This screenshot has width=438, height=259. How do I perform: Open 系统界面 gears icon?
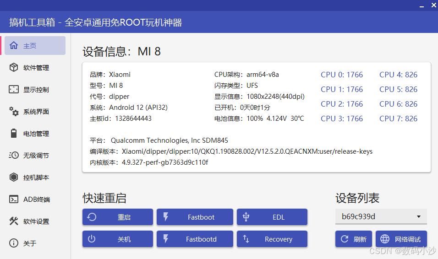pos(14,111)
